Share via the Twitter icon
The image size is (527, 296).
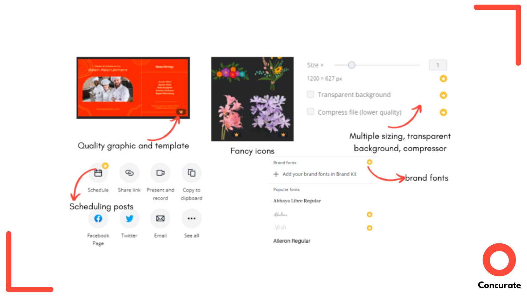point(129,218)
